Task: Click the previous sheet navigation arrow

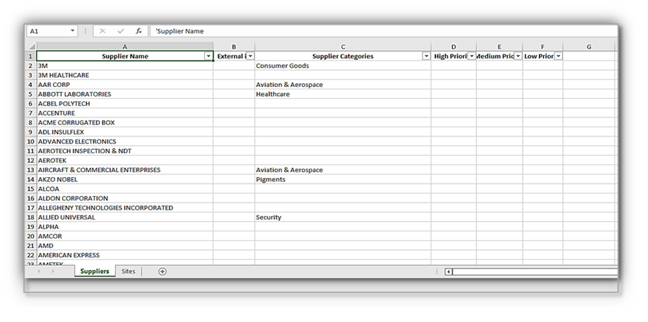Action: click(x=39, y=271)
